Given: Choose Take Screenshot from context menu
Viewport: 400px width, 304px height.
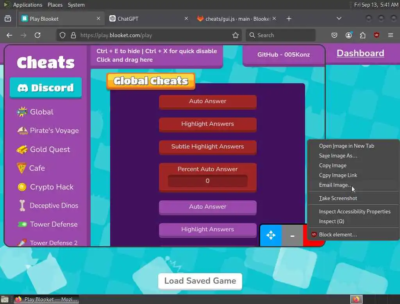Looking at the screenshot, I should tap(354, 198).
